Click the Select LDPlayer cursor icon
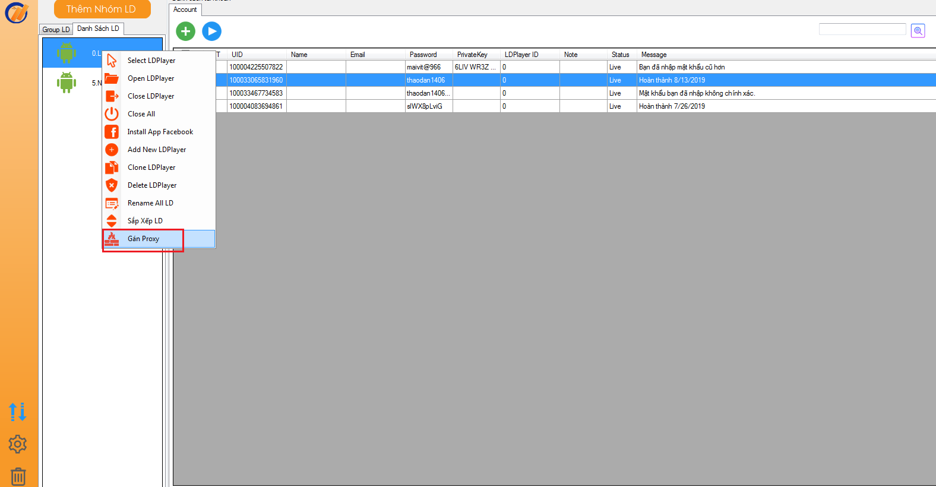The height and width of the screenshot is (487, 936). (112, 60)
